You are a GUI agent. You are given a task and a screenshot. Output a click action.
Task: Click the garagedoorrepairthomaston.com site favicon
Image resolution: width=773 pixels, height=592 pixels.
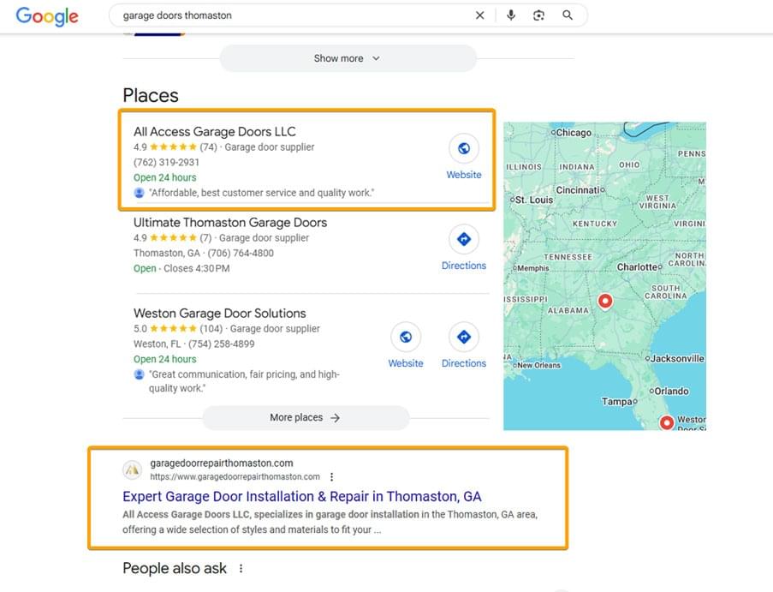click(x=132, y=469)
